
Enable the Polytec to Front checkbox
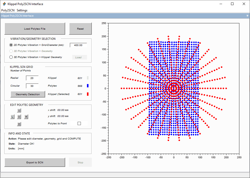[x=79, y=123]
